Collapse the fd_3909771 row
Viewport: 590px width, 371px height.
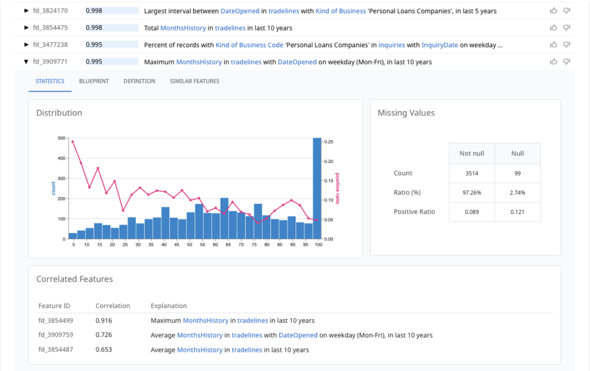click(26, 62)
